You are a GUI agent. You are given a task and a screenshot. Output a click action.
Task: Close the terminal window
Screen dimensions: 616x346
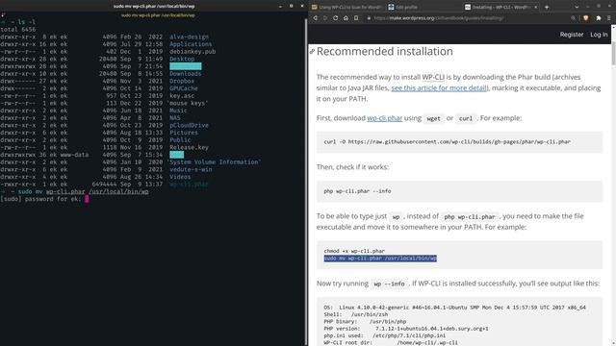pos(301,7)
